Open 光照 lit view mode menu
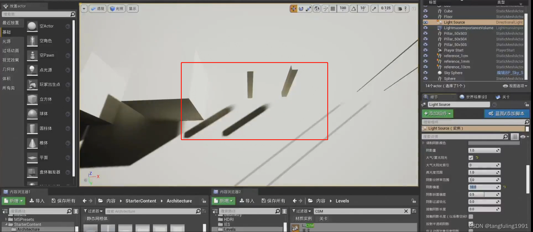This screenshot has width=533, height=232. 117,9
